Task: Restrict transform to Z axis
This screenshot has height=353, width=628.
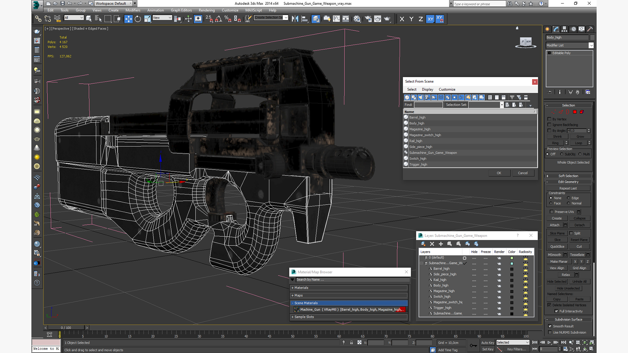Action: click(x=421, y=19)
